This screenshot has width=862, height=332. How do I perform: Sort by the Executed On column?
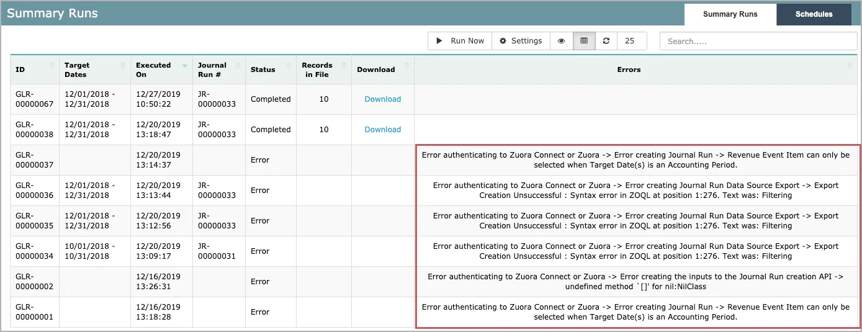coord(161,70)
